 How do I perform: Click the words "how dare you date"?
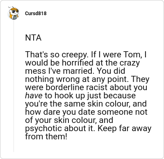click(60, 112)
